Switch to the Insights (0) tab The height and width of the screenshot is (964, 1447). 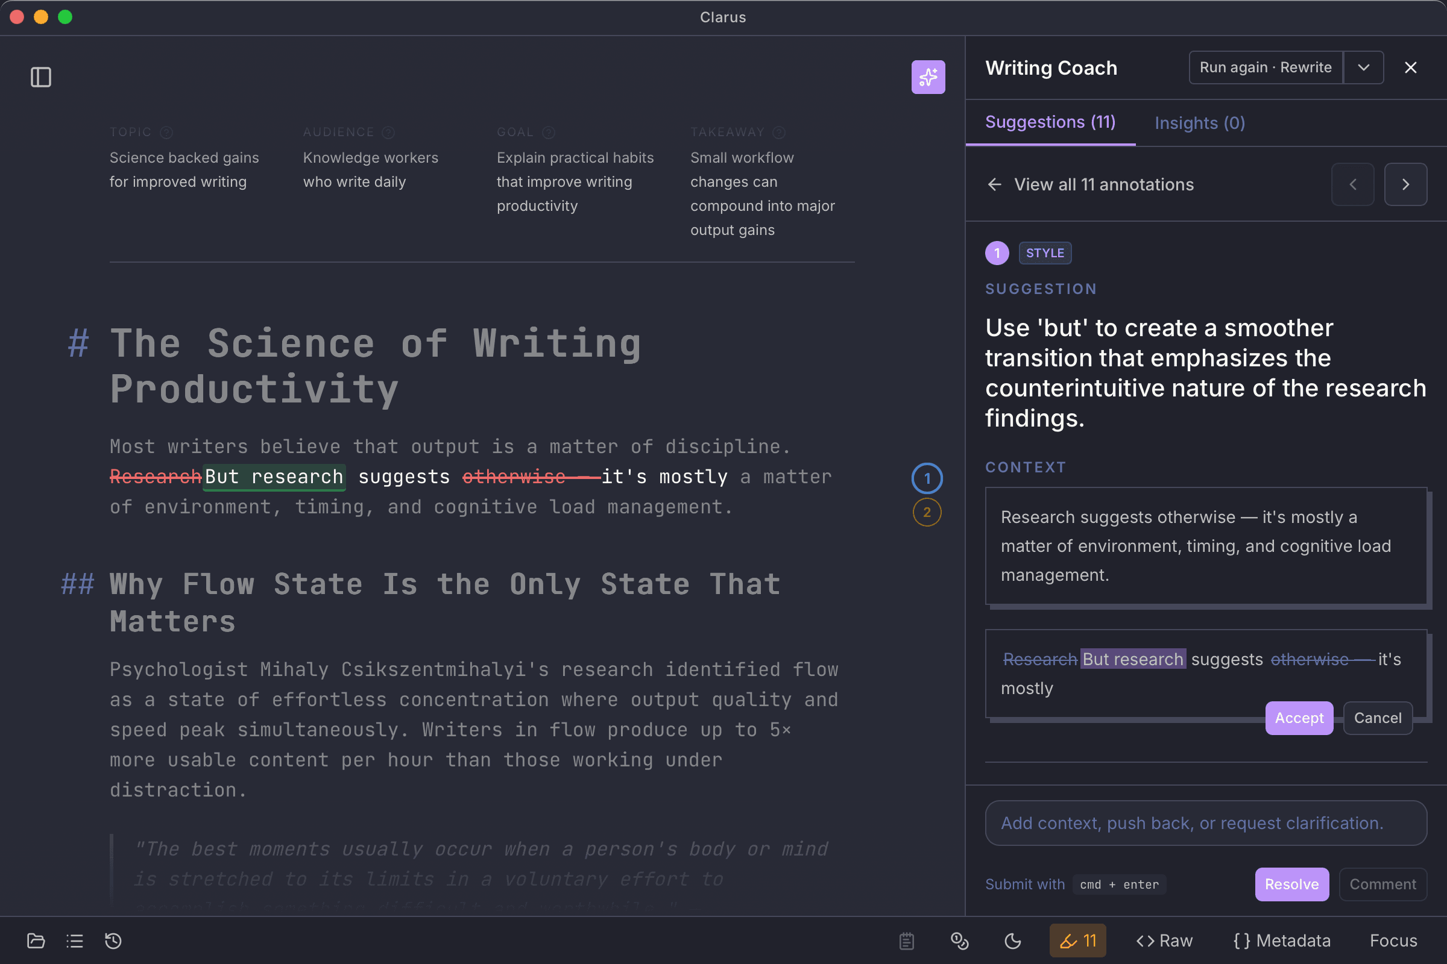tap(1199, 123)
